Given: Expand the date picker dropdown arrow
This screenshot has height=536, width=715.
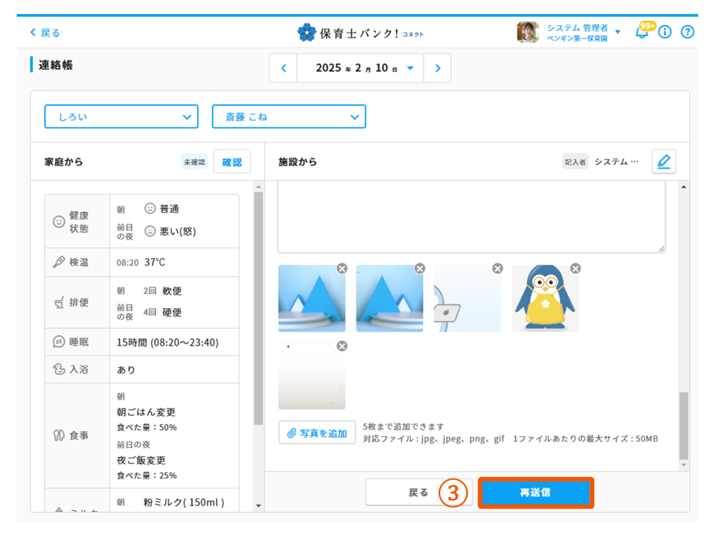Looking at the screenshot, I should pyautogui.click(x=410, y=68).
